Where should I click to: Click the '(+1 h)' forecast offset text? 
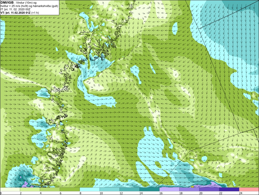[x=35, y=13]
